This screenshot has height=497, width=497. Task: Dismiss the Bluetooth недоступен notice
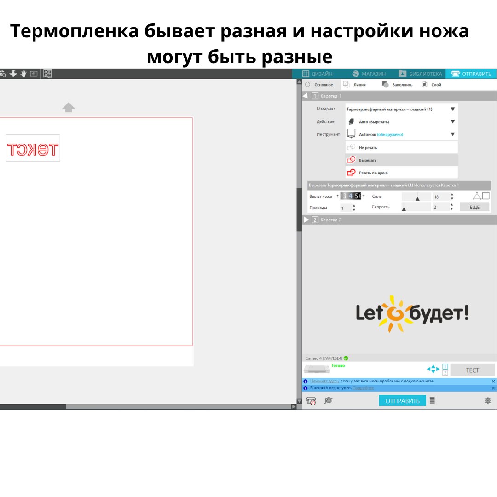pyautogui.click(x=493, y=388)
